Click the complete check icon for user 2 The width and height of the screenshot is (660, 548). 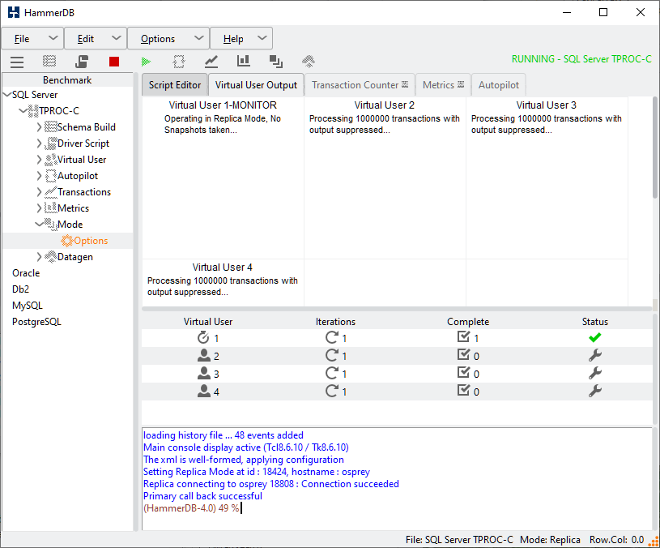point(463,355)
